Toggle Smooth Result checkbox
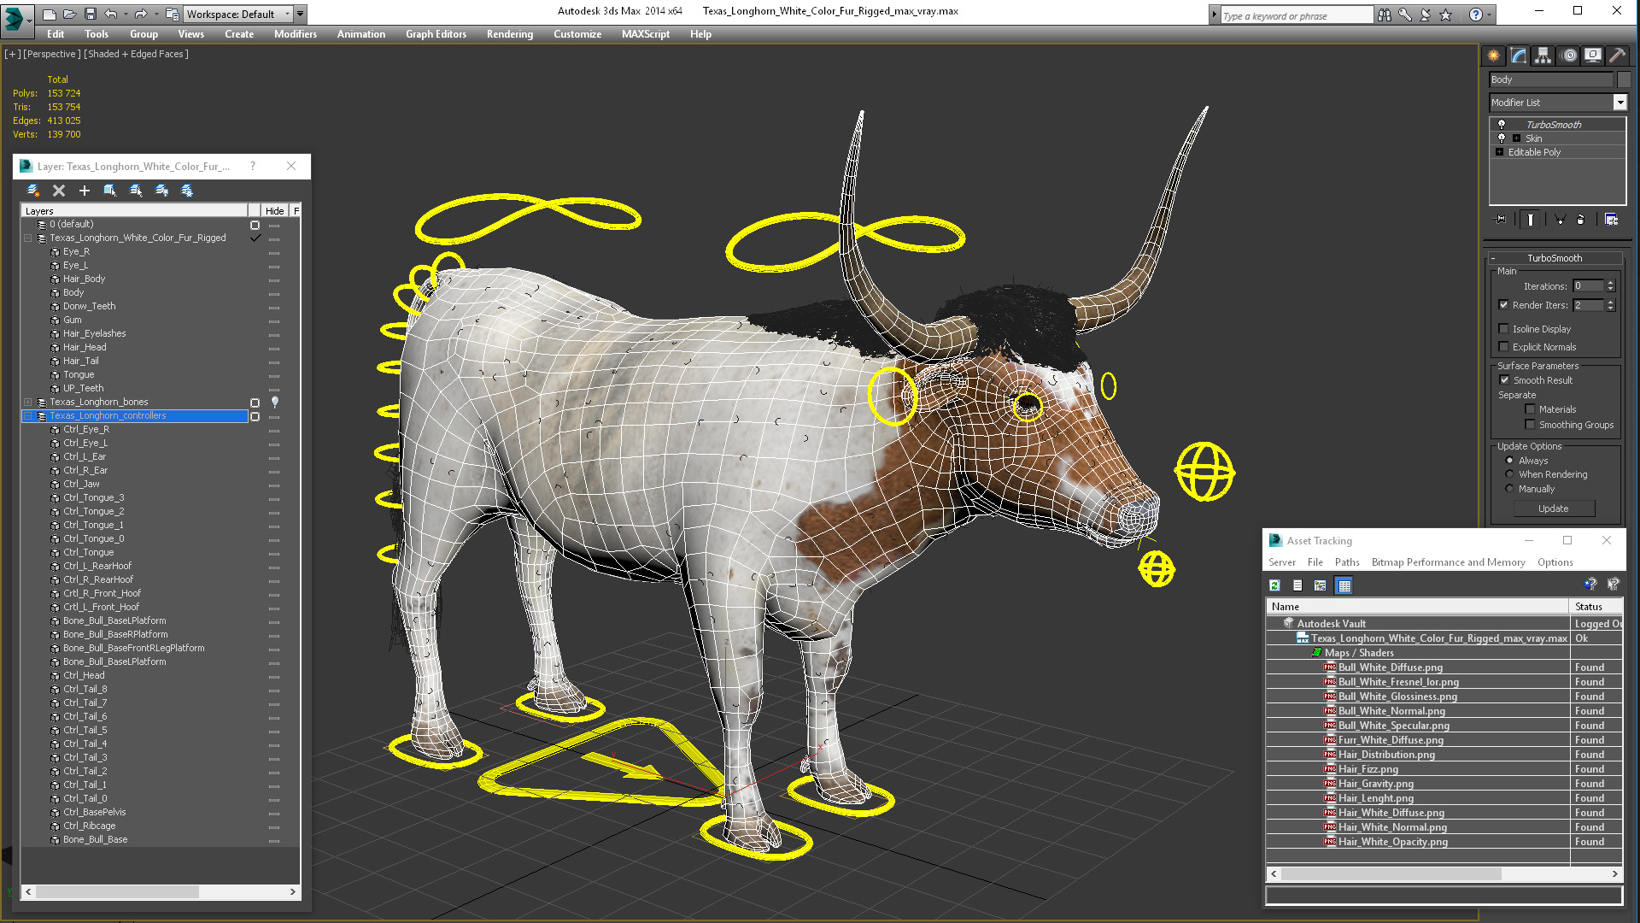This screenshot has width=1640, height=923. pos(1504,380)
